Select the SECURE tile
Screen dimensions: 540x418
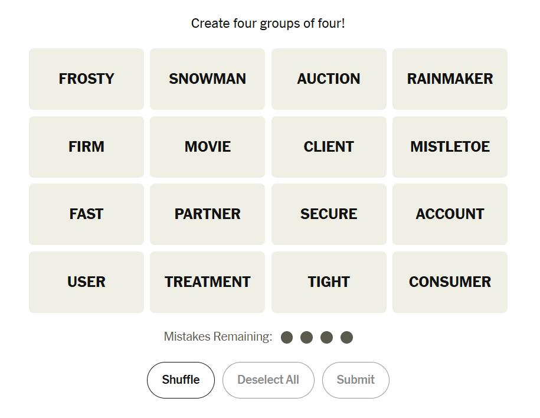click(329, 214)
